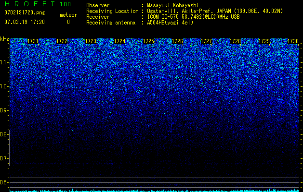The width and height of the screenshot is (303, 192).
Task: Click the A504HB(yagi 4el) antenna text
Action: click(170, 23)
